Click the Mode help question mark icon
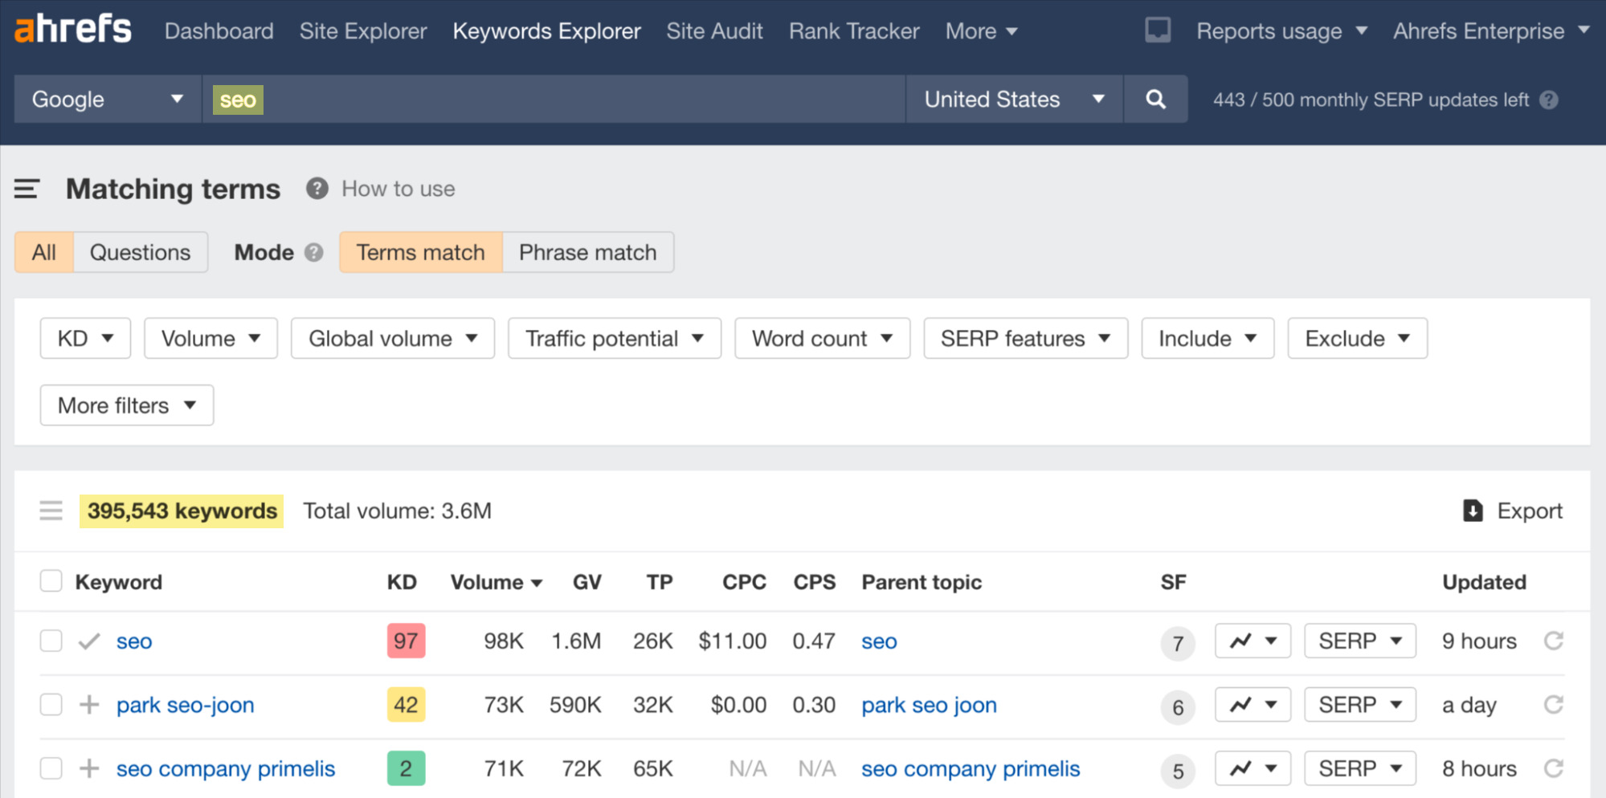Image resolution: width=1606 pixels, height=798 pixels. coord(314,252)
